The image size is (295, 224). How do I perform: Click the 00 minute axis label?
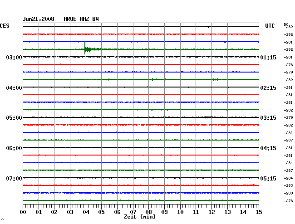(23, 212)
